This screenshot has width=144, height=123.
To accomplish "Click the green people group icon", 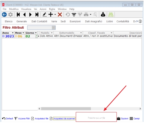I will [x=111, y=15].
